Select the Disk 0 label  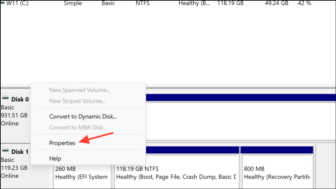coord(20,99)
